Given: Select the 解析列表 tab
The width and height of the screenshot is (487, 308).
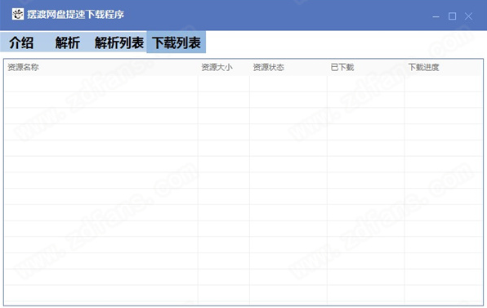Looking at the screenshot, I should coord(119,42).
